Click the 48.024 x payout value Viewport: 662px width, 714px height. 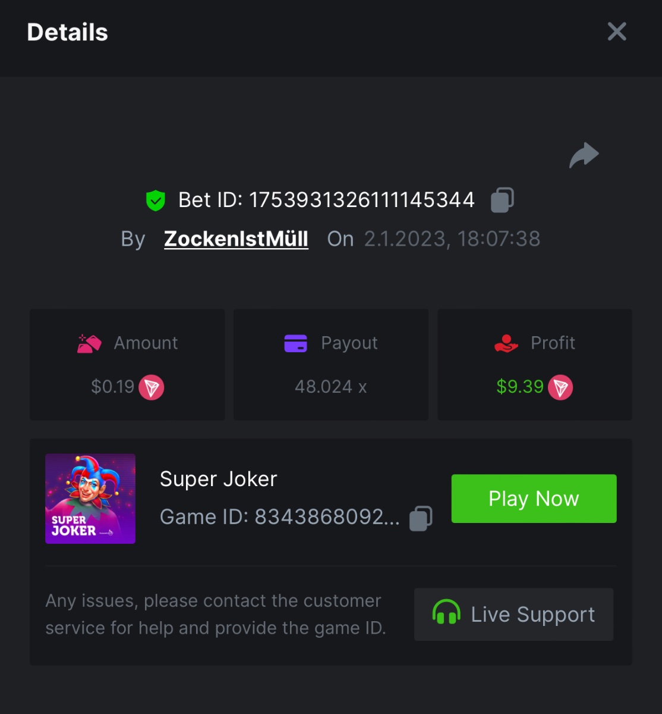tap(330, 387)
